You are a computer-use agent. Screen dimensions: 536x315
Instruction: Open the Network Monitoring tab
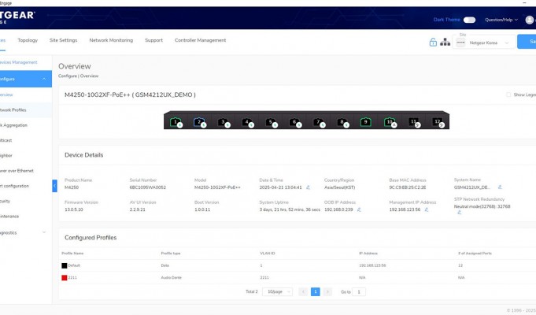(x=111, y=40)
